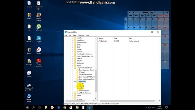The image size is (195, 110).
Task: Select the 11.0 subkey under Vegas Pro
Action: [83, 86]
